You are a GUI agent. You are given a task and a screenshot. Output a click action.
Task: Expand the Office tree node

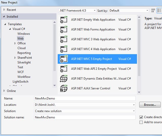point(15,43)
